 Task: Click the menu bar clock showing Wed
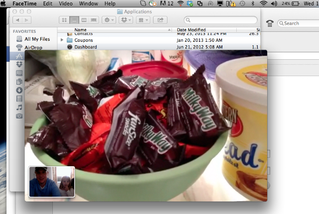[x=311, y=3]
